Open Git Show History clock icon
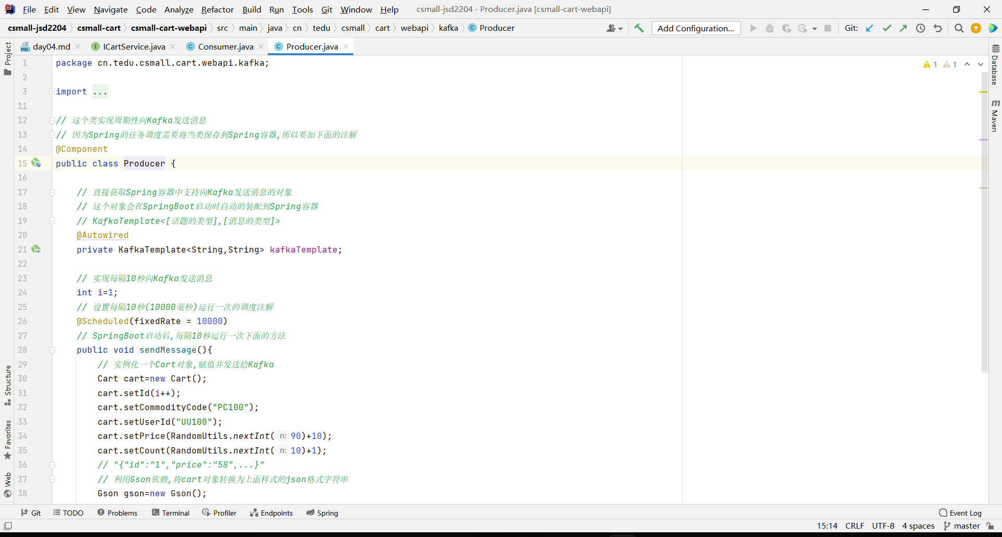 tap(921, 28)
